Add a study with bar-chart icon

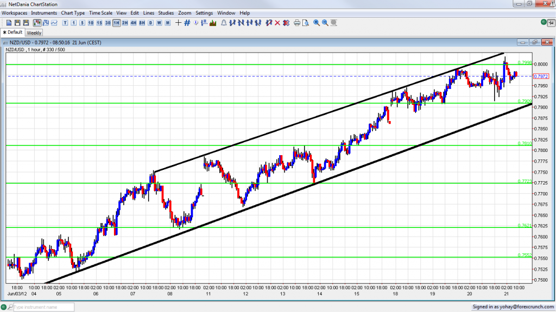point(213,23)
